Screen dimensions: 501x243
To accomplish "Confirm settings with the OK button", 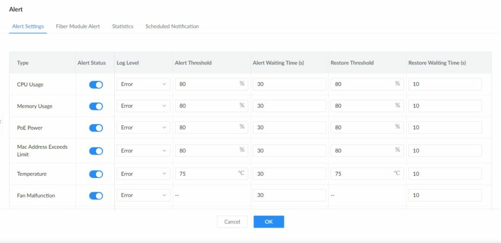I will pos(269,221).
